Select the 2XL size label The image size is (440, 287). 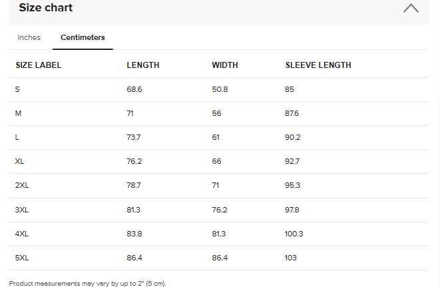click(x=21, y=186)
